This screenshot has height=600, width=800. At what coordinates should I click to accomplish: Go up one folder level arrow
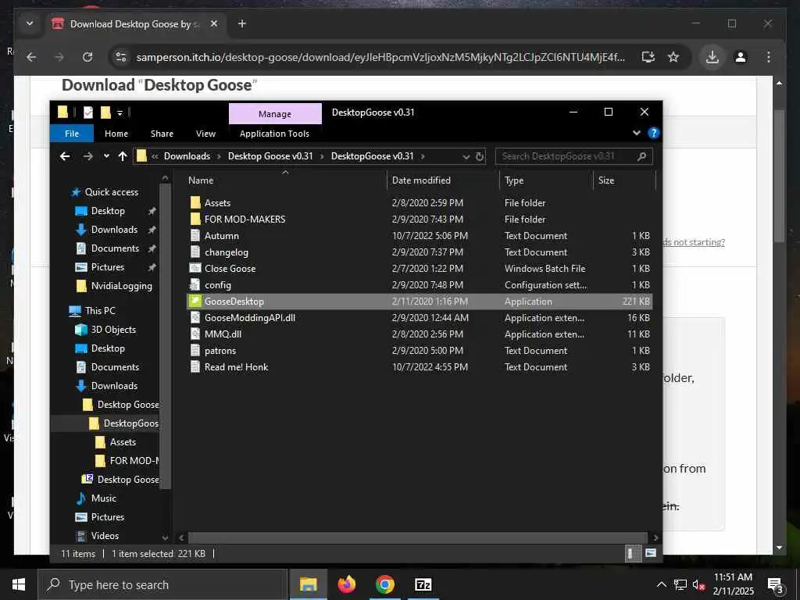tap(123, 156)
